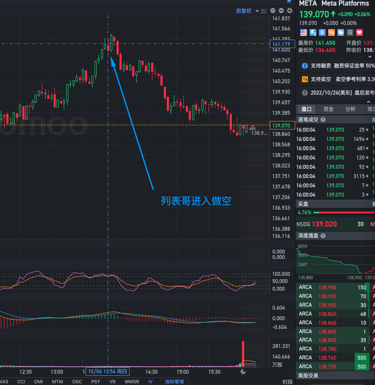375x385 pixels.
Task: Select the ARCA 138.760 500 order row
Action: [x=332, y=358]
